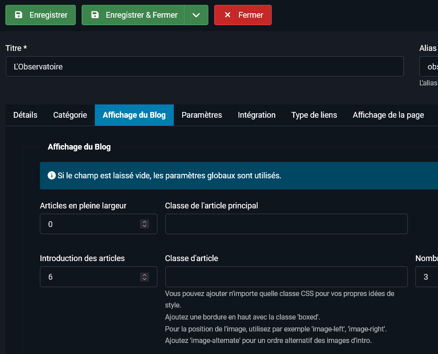438x354 pixels.
Task: Click the Titre input field
Action: click(x=204, y=67)
